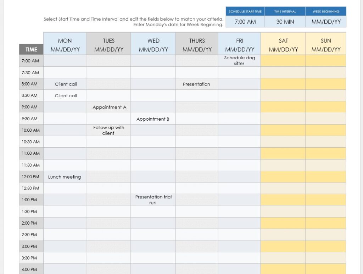Click the 11:30 AM time row label
Image resolution: width=363 pixels, height=274 pixels.
click(x=31, y=165)
